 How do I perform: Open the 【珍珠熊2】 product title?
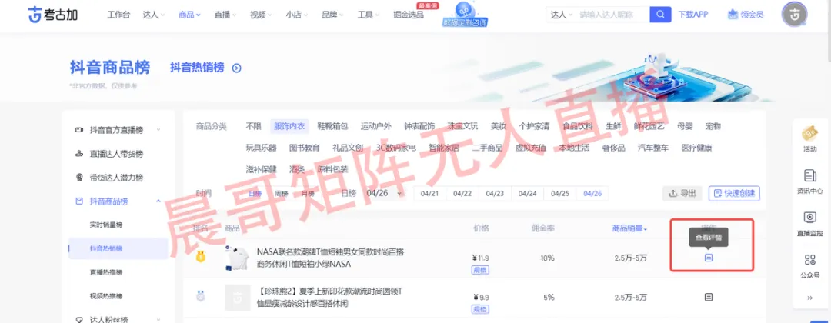pos(330,298)
